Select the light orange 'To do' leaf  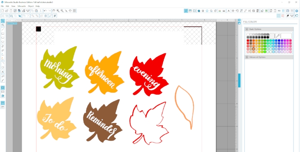(57, 119)
